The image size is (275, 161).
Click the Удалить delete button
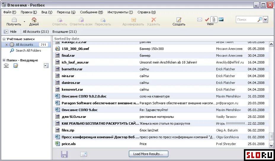pyautogui.click(x=154, y=22)
